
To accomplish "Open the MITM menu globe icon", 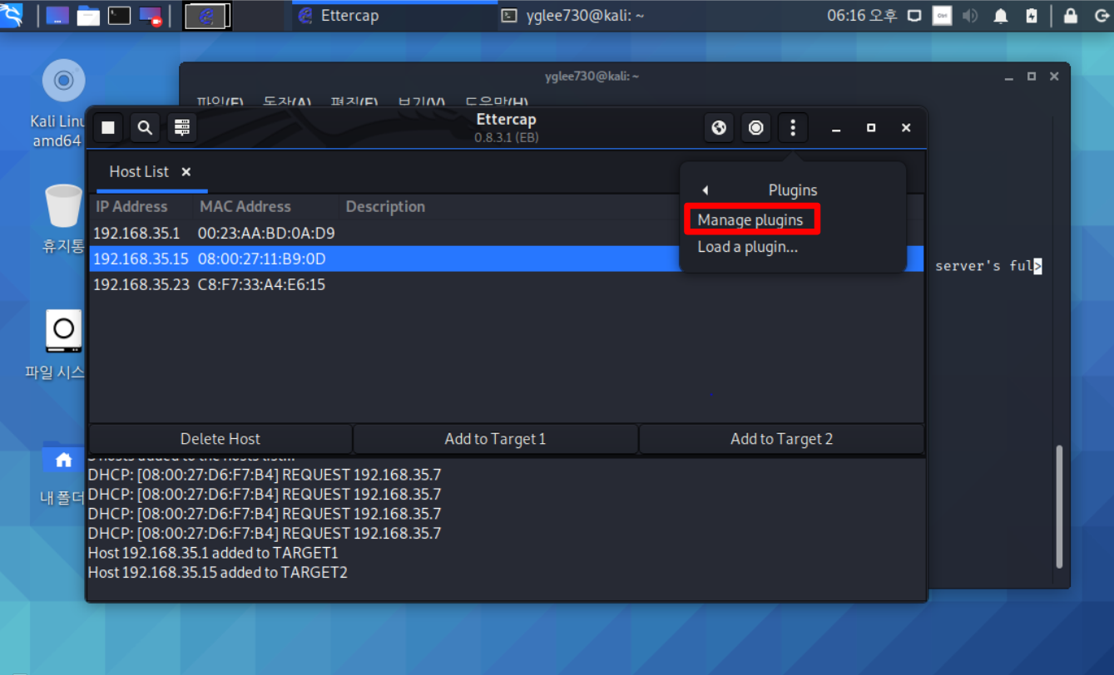I will (x=720, y=128).
